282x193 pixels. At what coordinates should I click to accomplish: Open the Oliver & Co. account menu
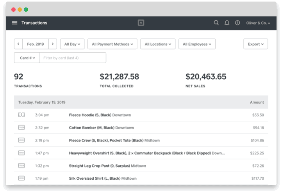point(258,23)
